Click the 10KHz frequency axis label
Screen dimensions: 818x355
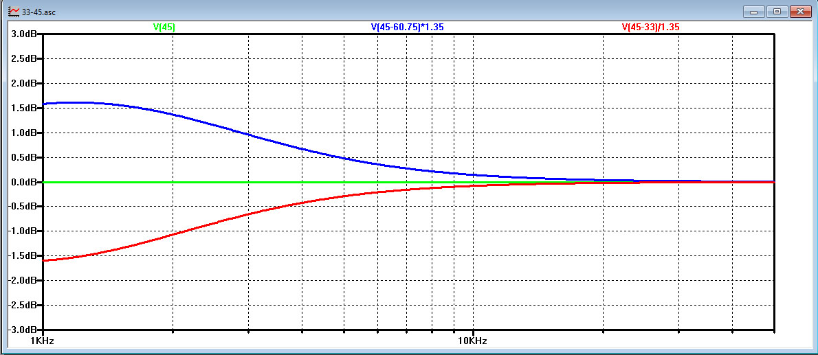[473, 341]
